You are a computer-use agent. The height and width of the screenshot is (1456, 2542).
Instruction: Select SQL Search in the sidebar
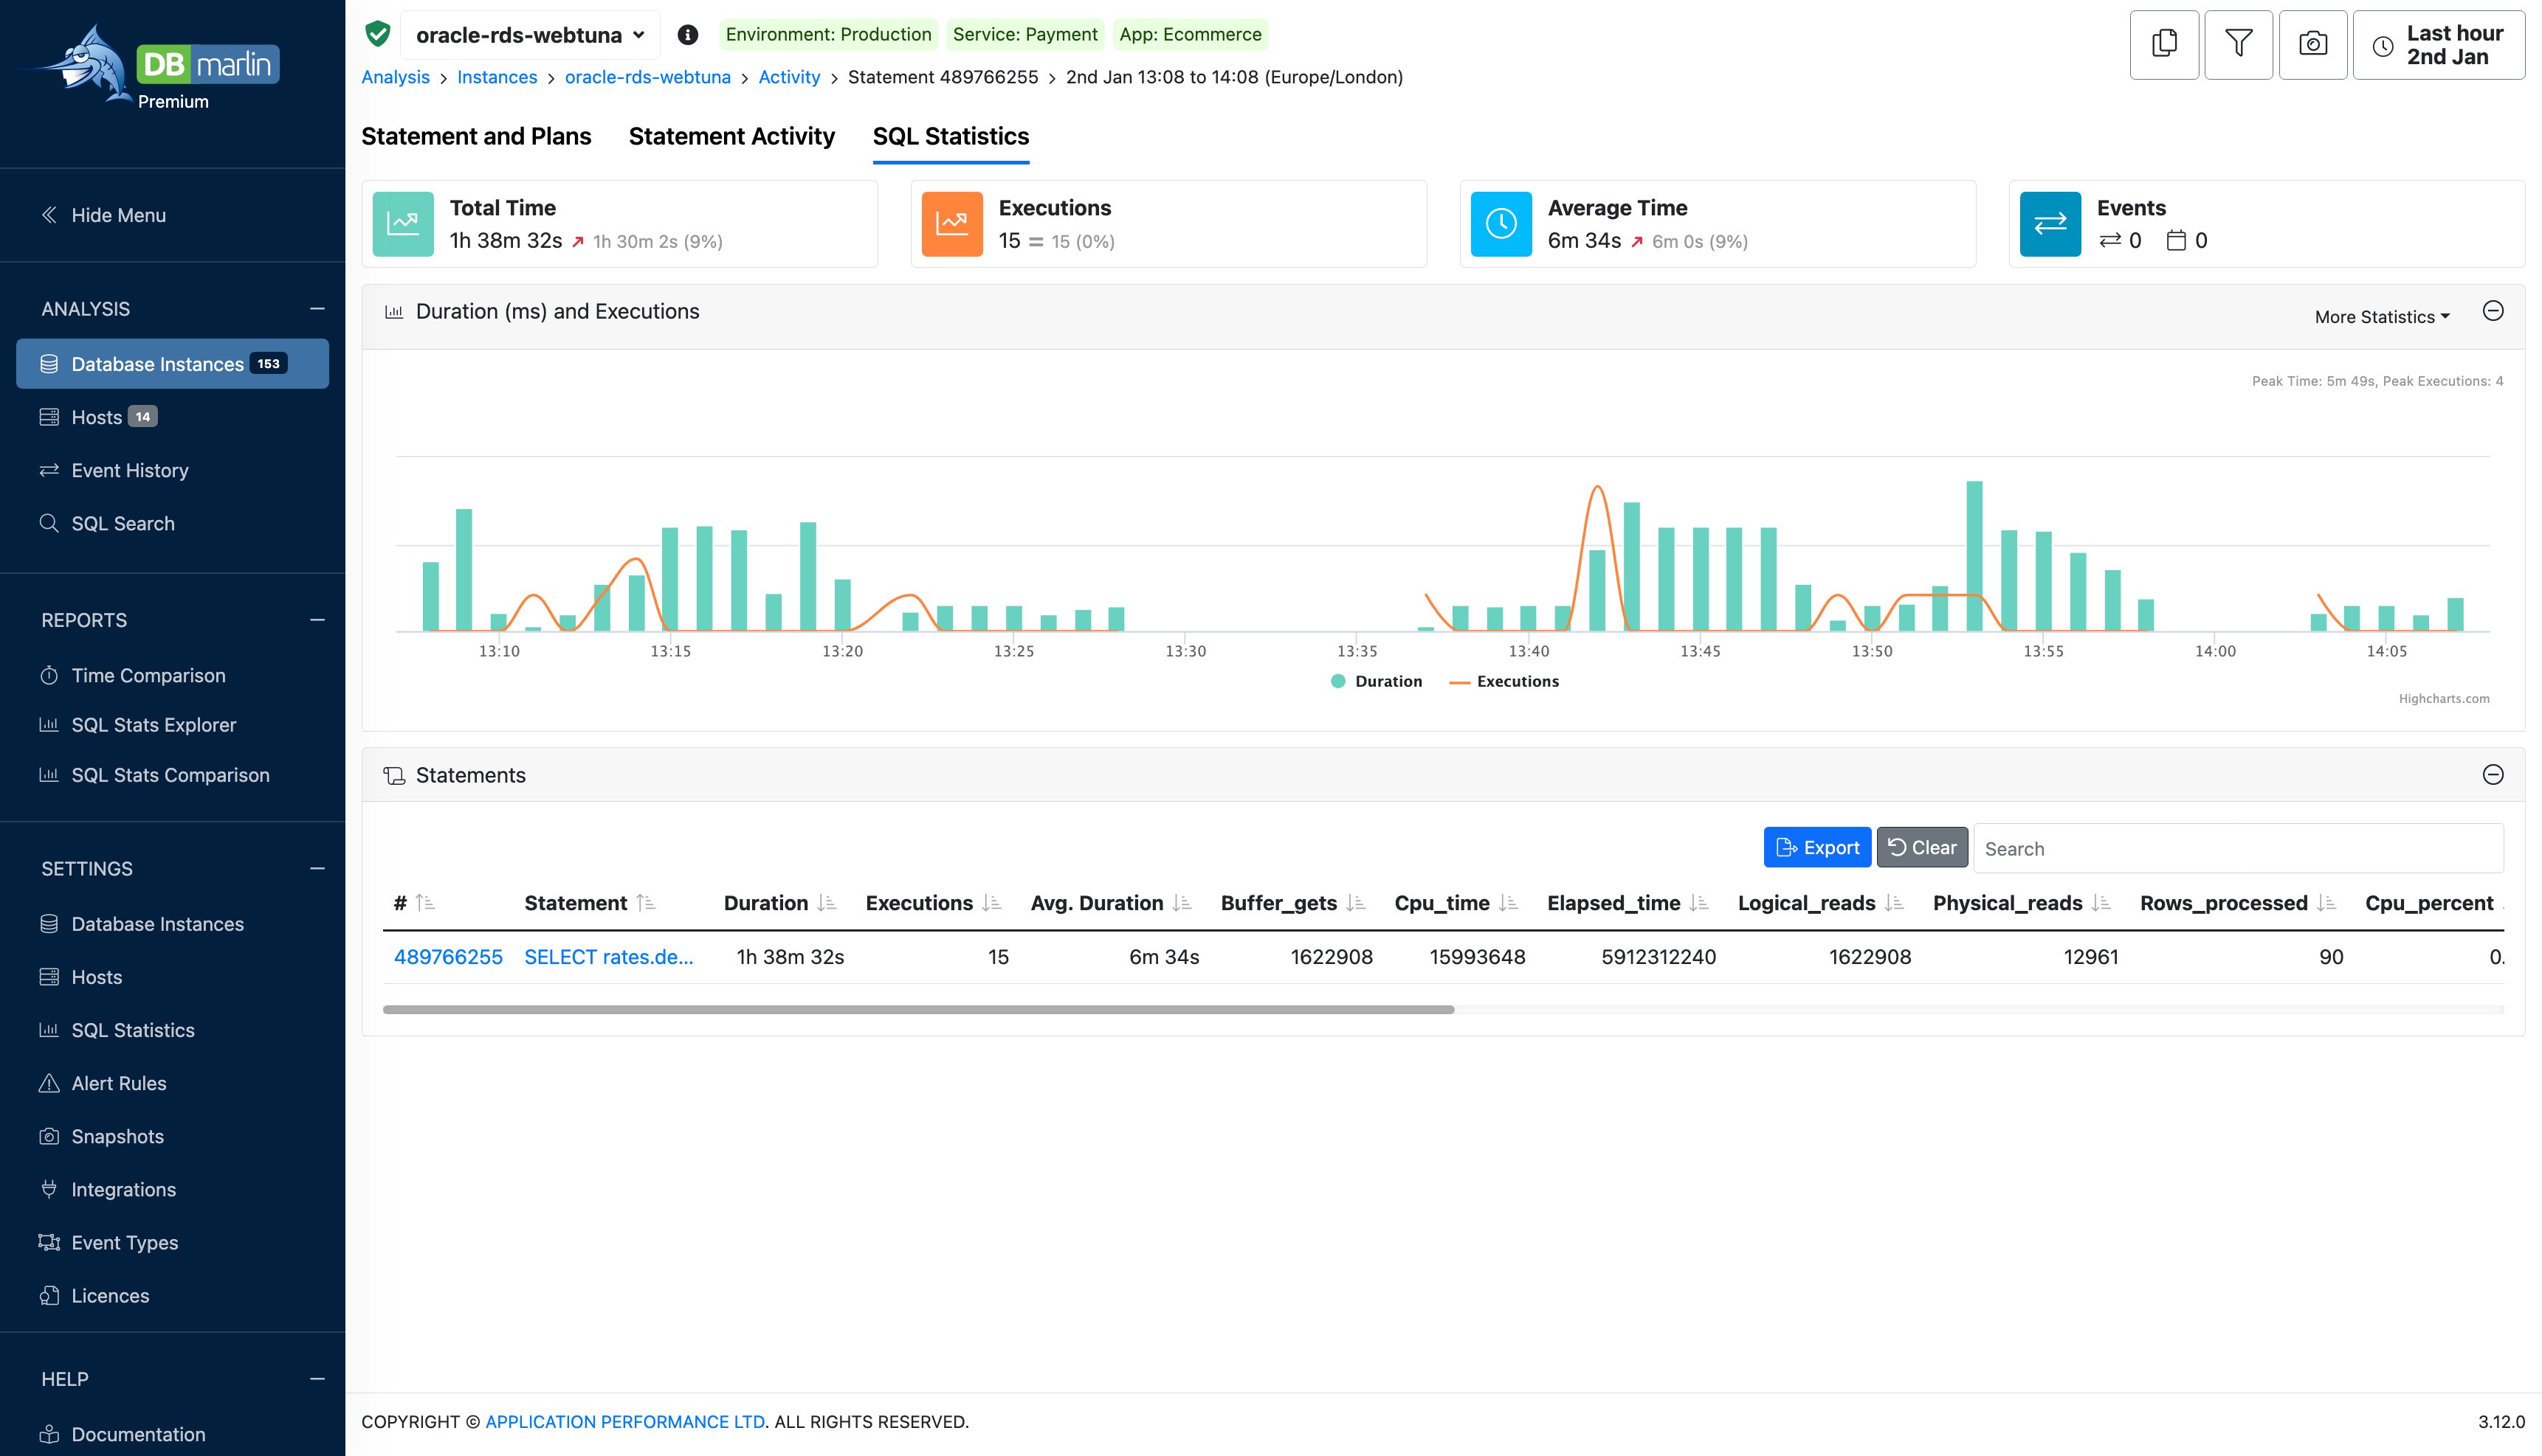[122, 523]
